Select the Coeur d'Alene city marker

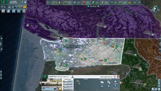[136, 55]
